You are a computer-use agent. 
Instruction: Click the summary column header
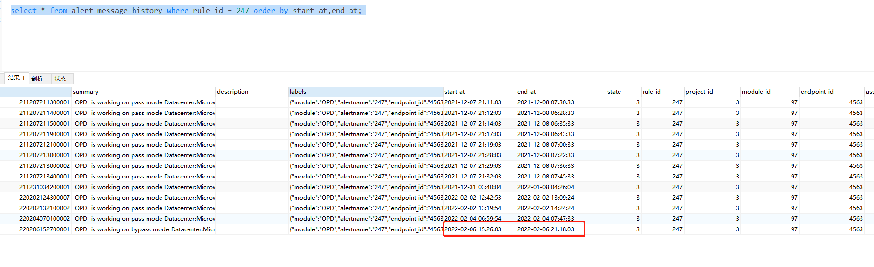pyautogui.click(x=86, y=92)
